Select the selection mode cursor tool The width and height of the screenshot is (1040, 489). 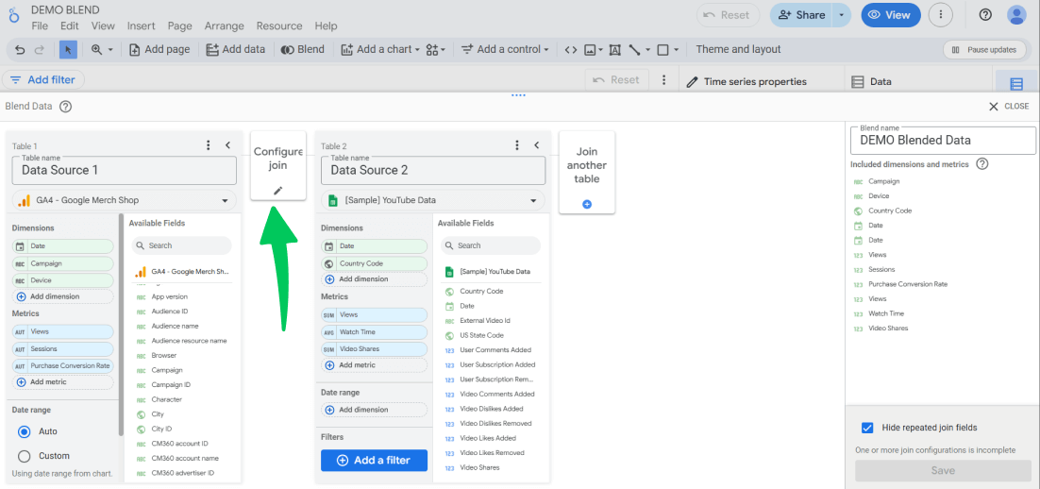coord(67,49)
